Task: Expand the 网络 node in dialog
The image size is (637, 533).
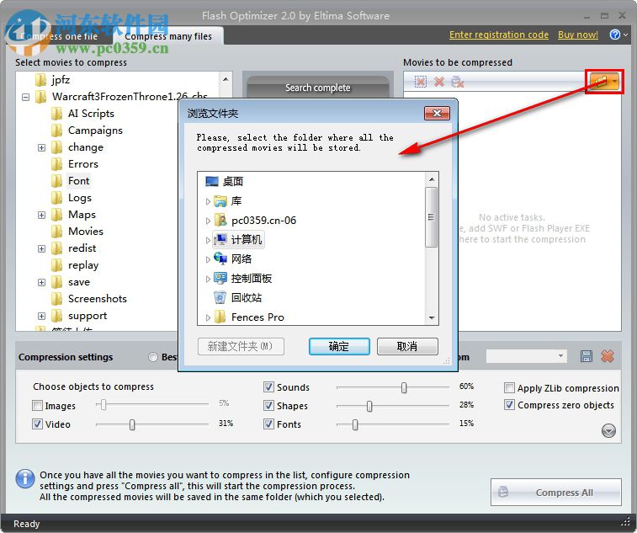Action: coord(208,259)
